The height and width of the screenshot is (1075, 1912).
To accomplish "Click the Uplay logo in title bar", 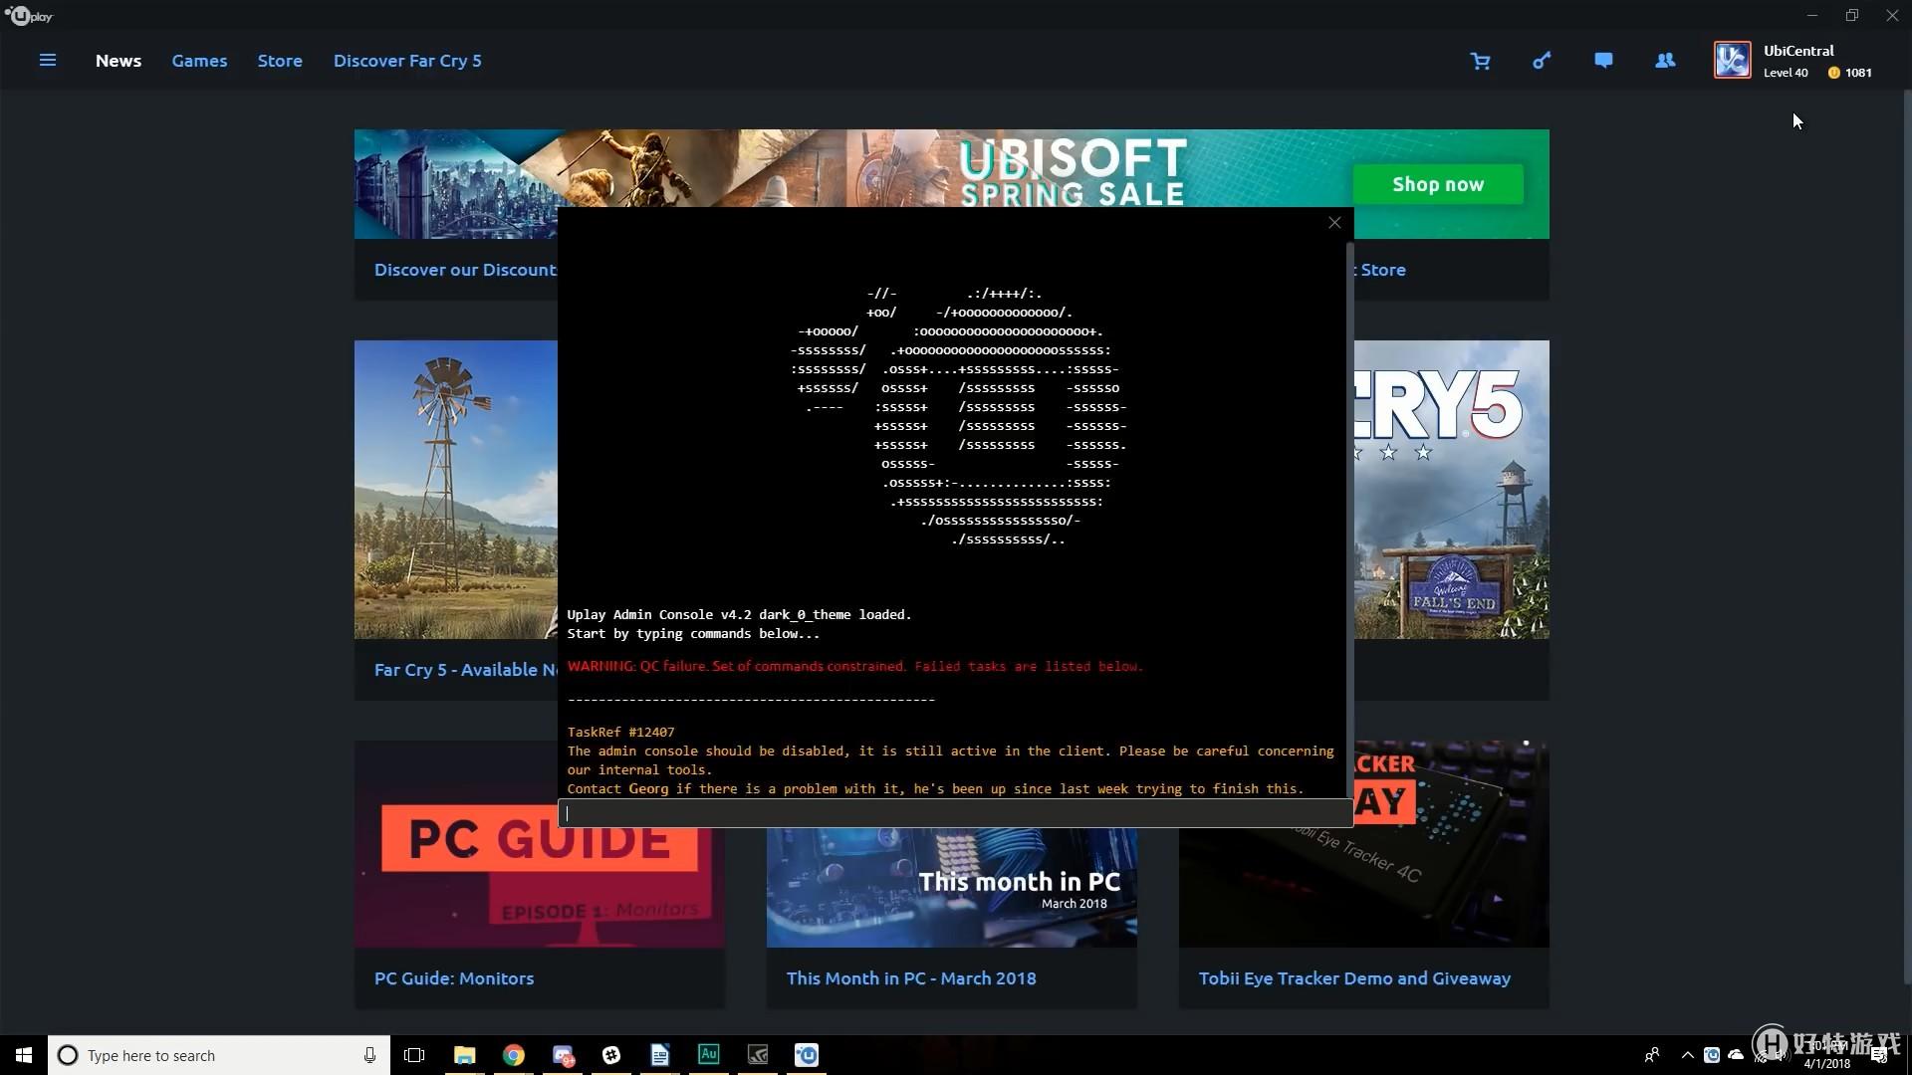I will click(x=29, y=16).
